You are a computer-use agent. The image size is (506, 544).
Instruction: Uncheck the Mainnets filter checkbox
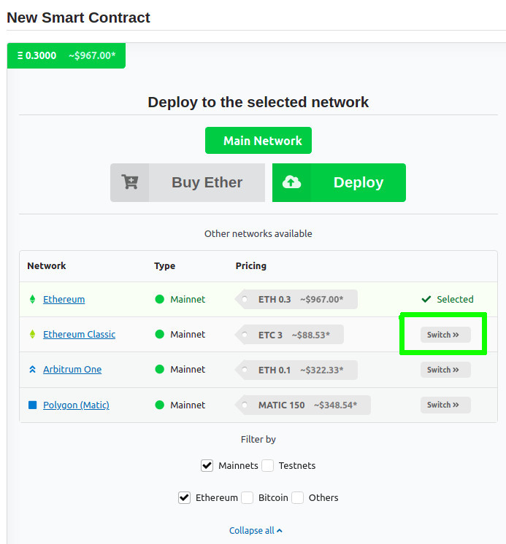coord(207,465)
